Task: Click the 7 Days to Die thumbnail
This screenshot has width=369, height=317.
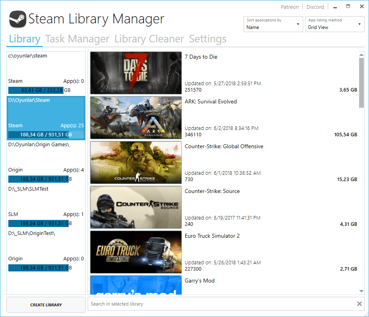Action: pyautogui.click(x=136, y=73)
